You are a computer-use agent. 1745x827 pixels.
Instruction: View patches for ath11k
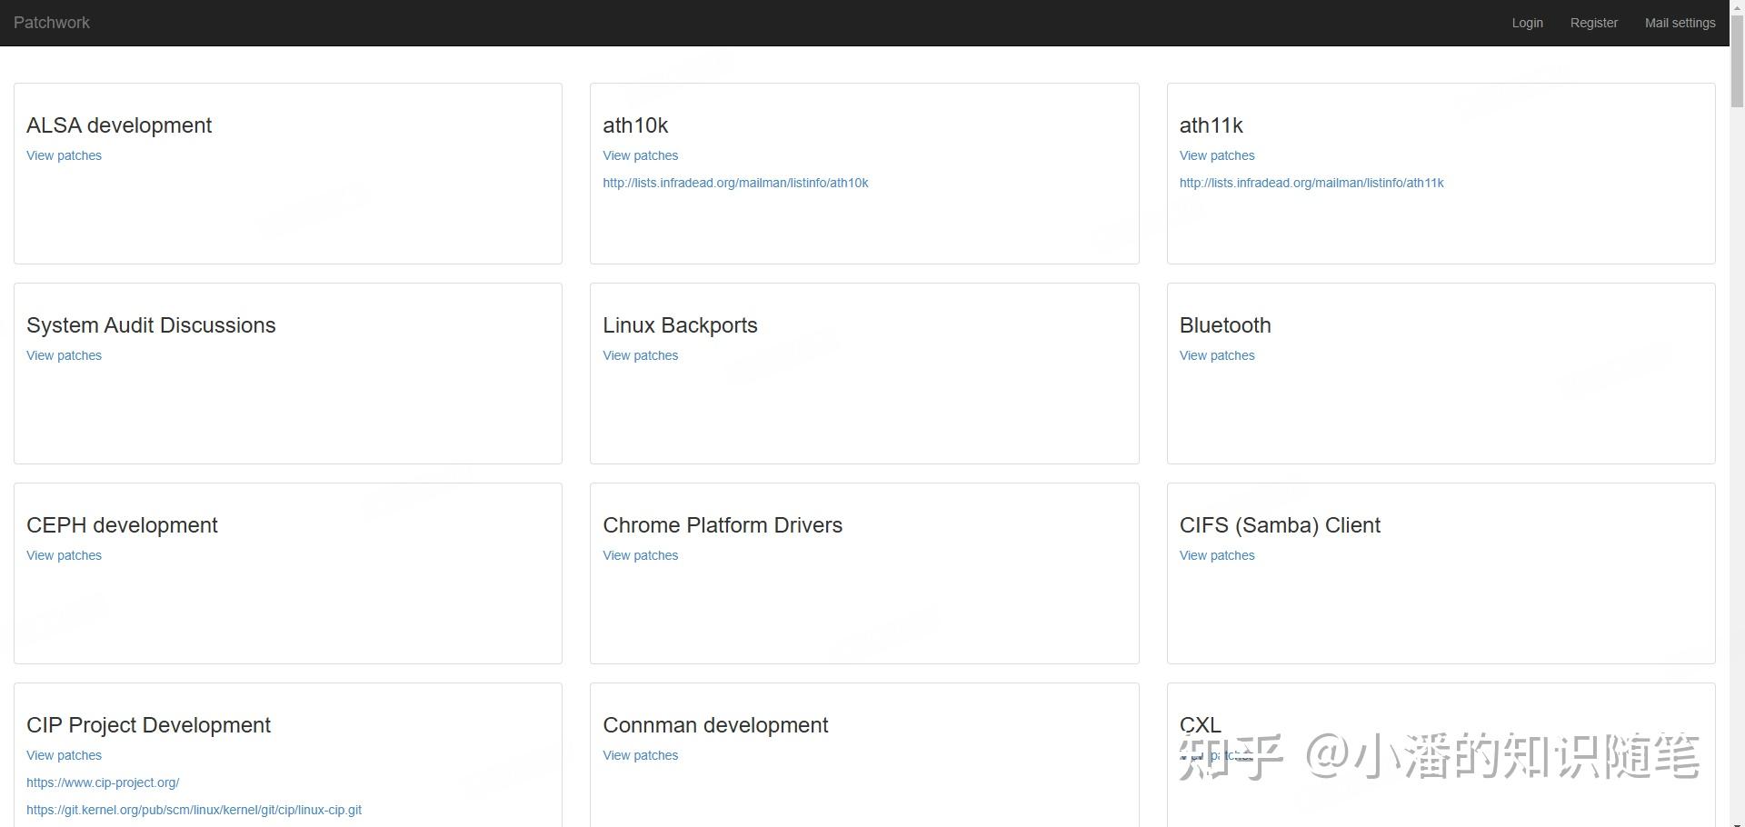coord(1217,155)
